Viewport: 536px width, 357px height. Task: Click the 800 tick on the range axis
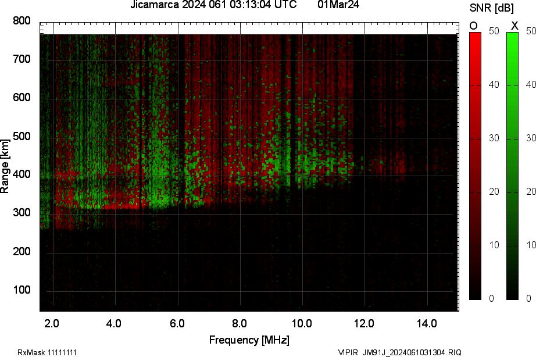point(22,21)
